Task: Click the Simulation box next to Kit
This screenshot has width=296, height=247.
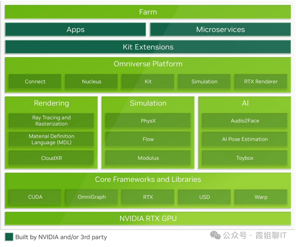Action: [x=204, y=82]
